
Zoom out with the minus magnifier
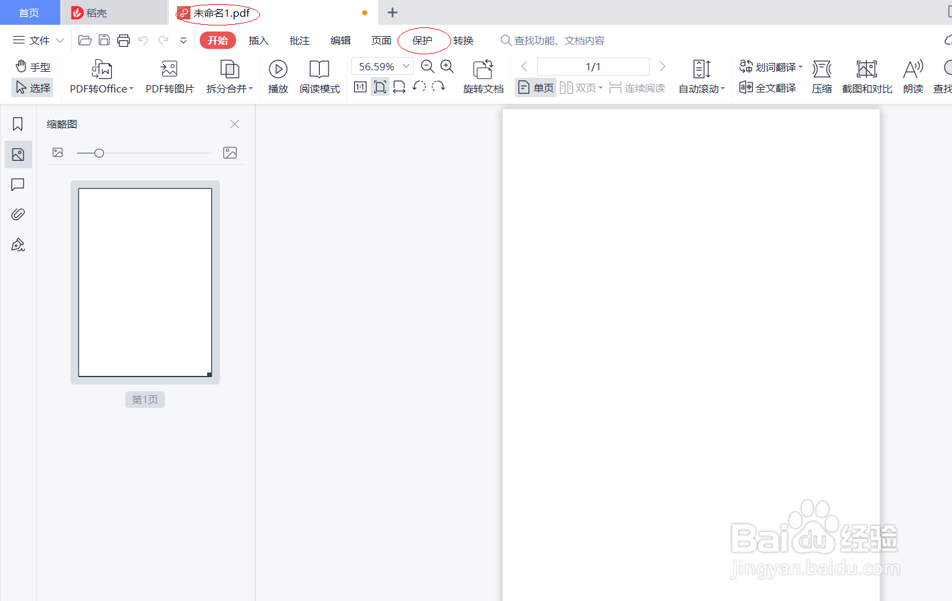coord(428,66)
